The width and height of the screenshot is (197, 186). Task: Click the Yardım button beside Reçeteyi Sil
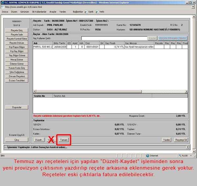pos(167,140)
